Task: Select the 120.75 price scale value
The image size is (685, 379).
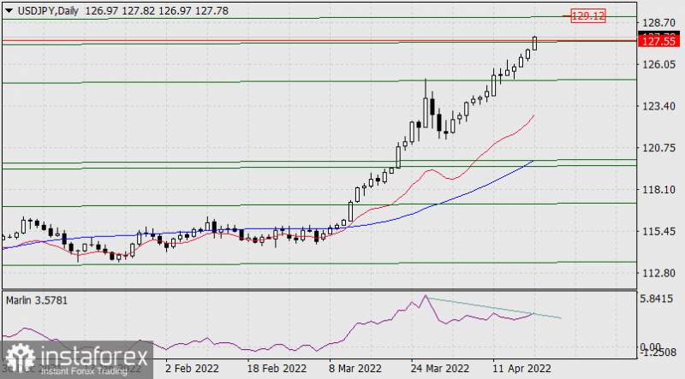Action: [x=658, y=148]
